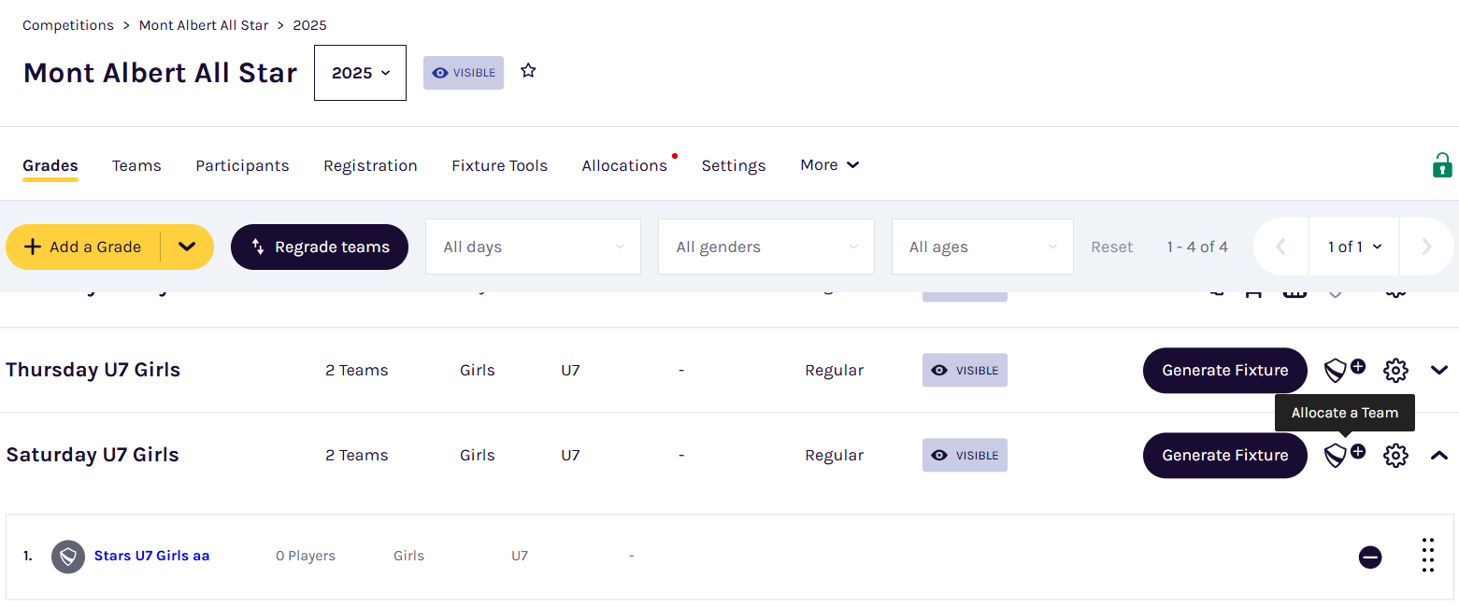Click the Regrade teams button

point(320,247)
